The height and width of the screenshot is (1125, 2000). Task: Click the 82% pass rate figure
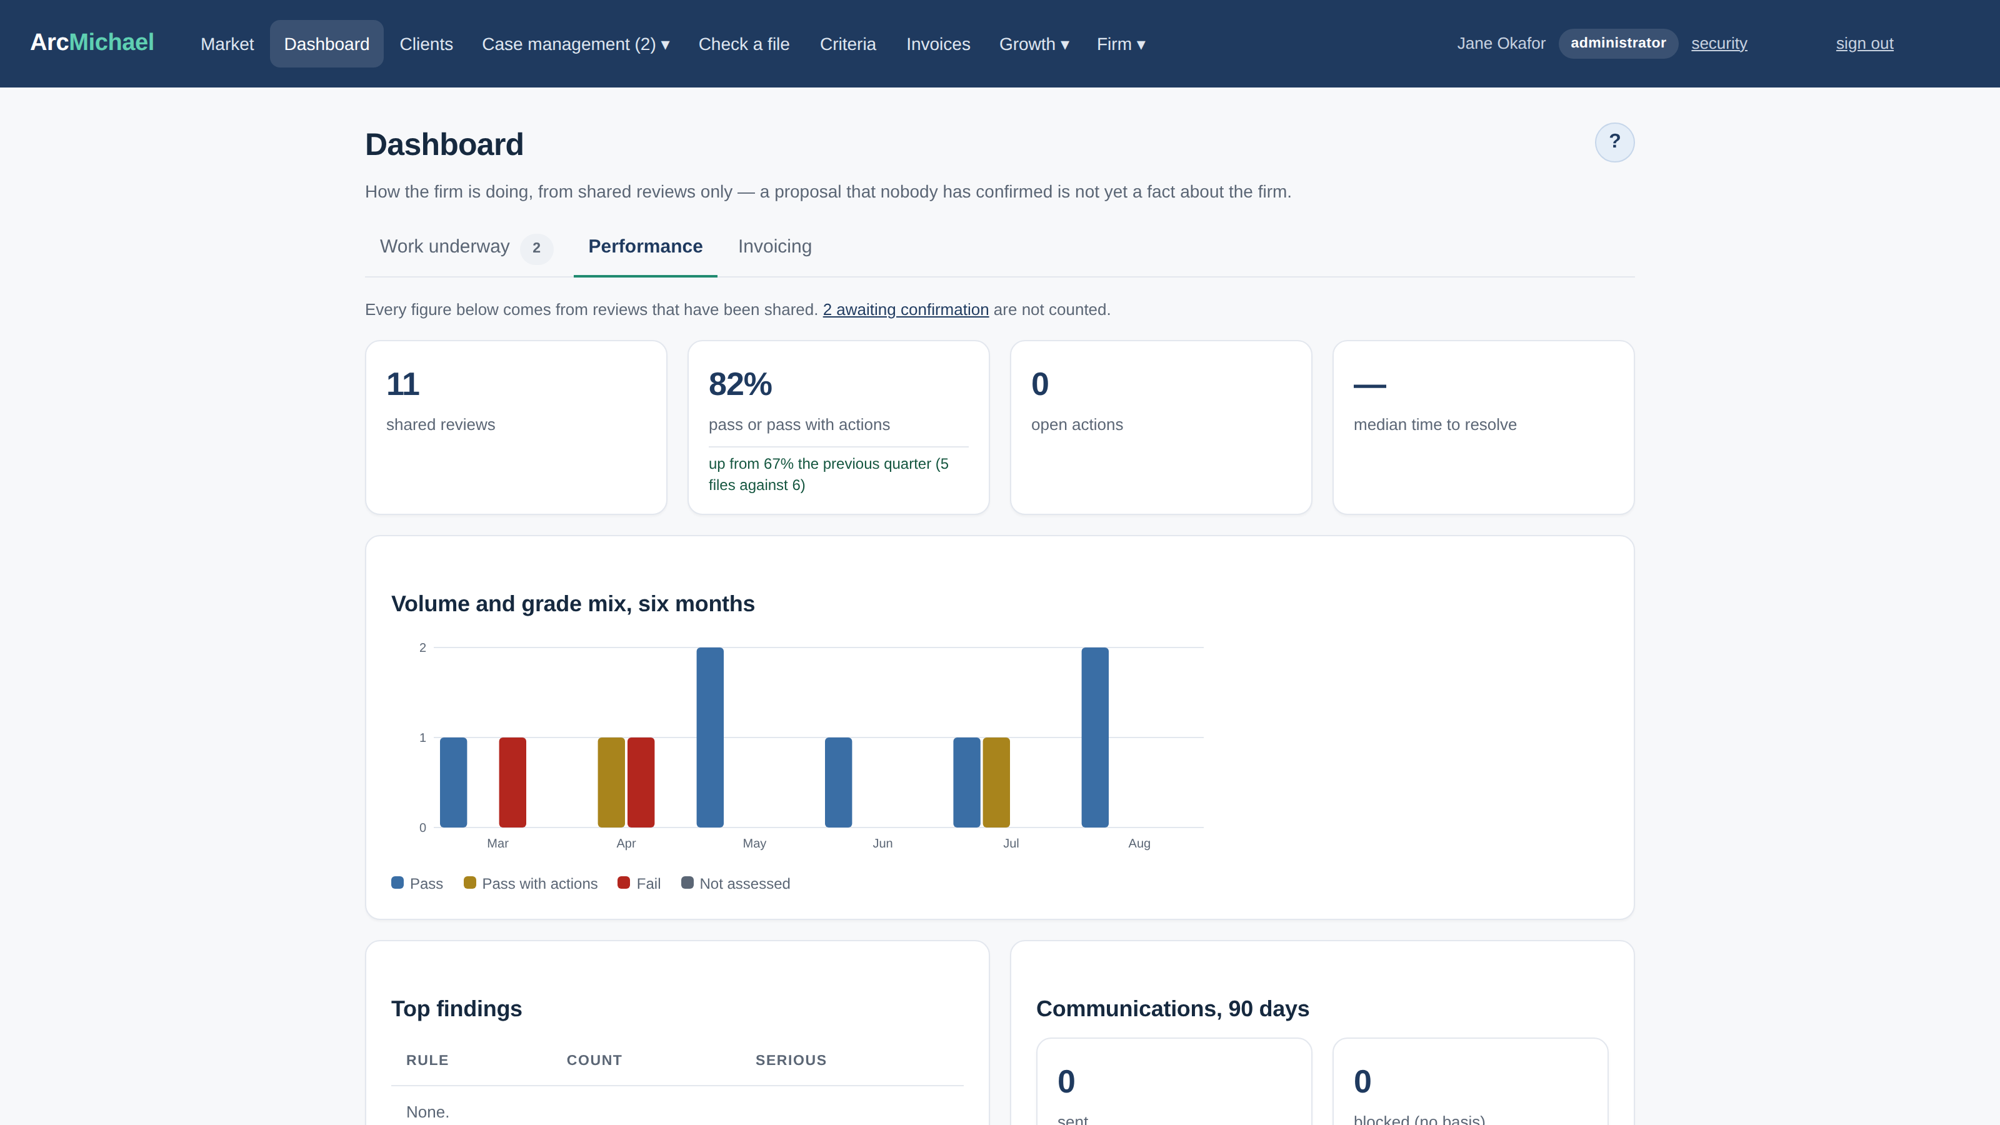coord(740,384)
